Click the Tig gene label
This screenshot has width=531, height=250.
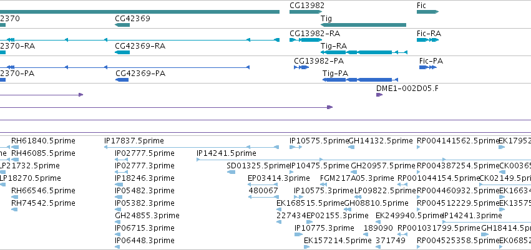pyautogui.click(x=326, y=18)
